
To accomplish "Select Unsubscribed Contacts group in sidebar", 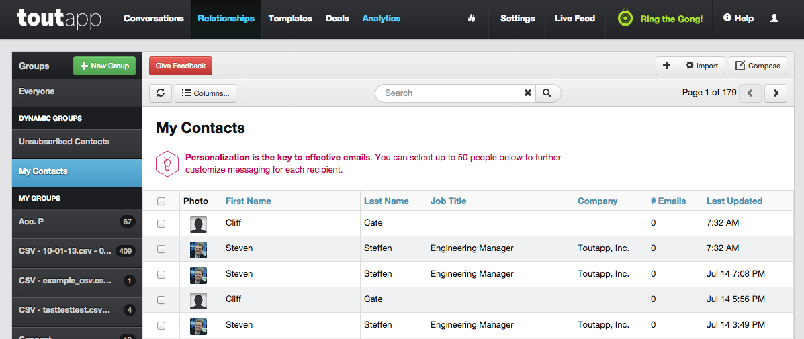I will click(64, 142).
